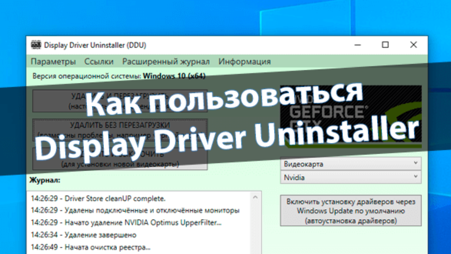
Task: Click the DDU app icon in title bar
Action: (x=36, y=45)
